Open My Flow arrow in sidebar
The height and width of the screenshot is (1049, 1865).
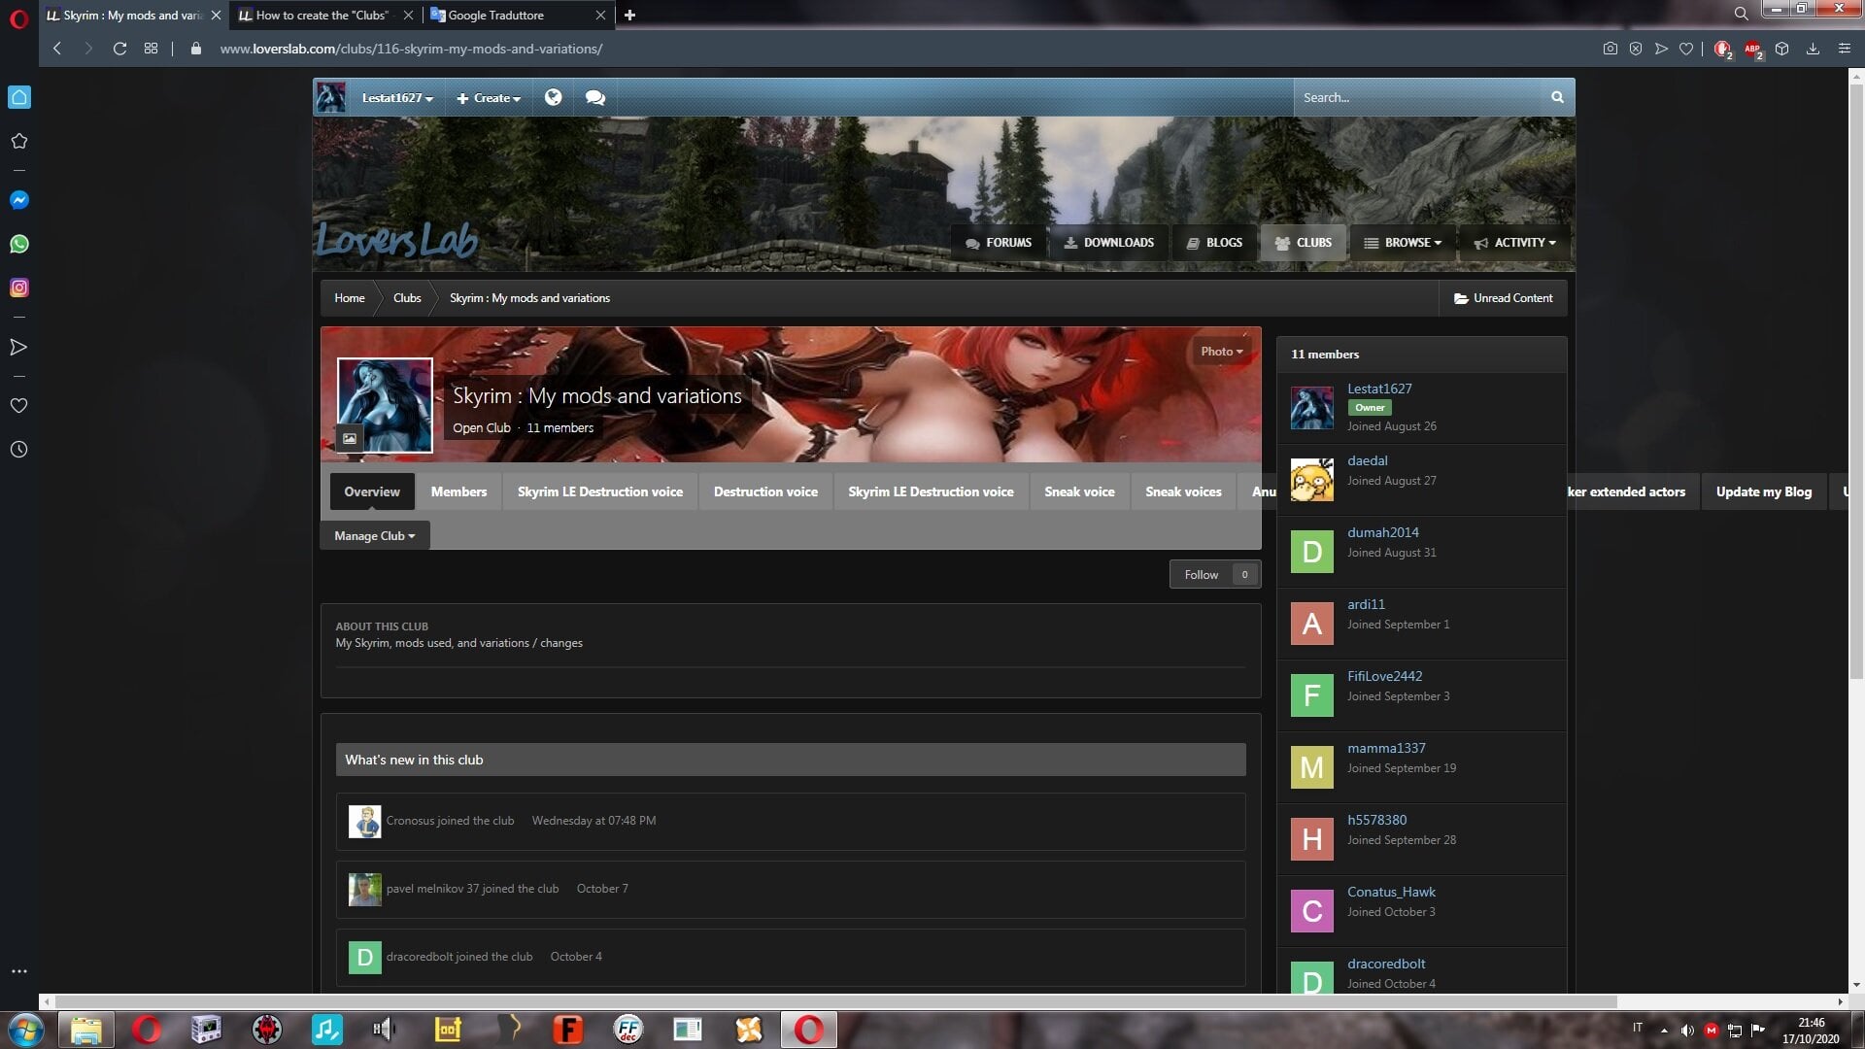(x=19, y=347)
